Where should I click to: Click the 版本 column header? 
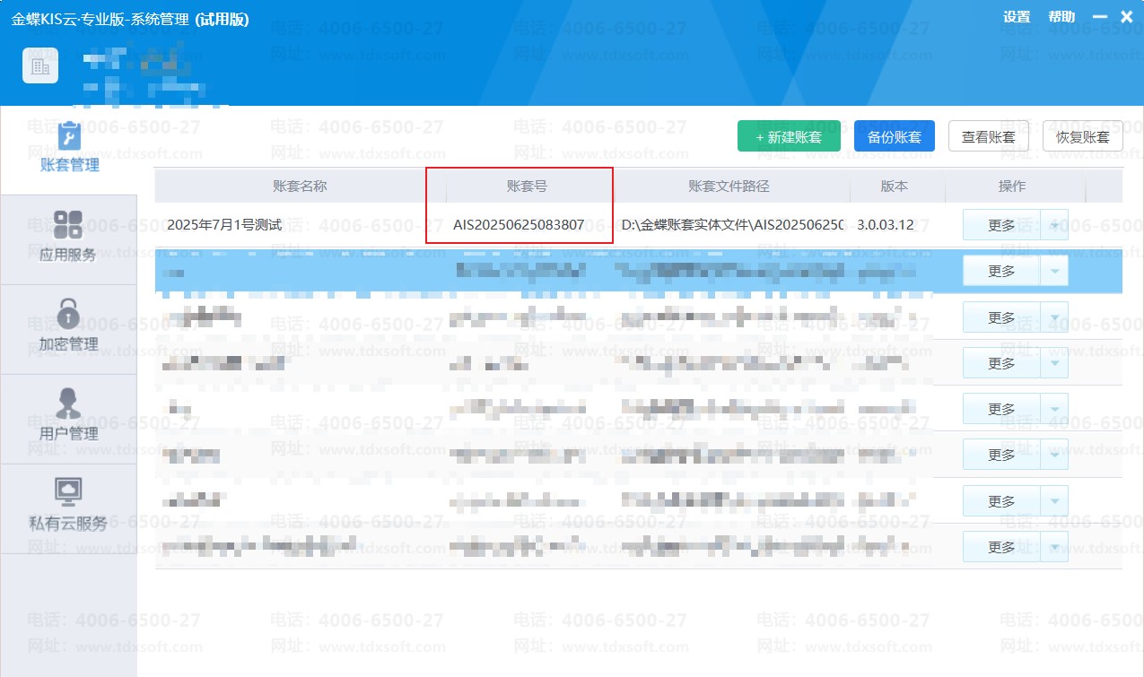coord(895,187)
